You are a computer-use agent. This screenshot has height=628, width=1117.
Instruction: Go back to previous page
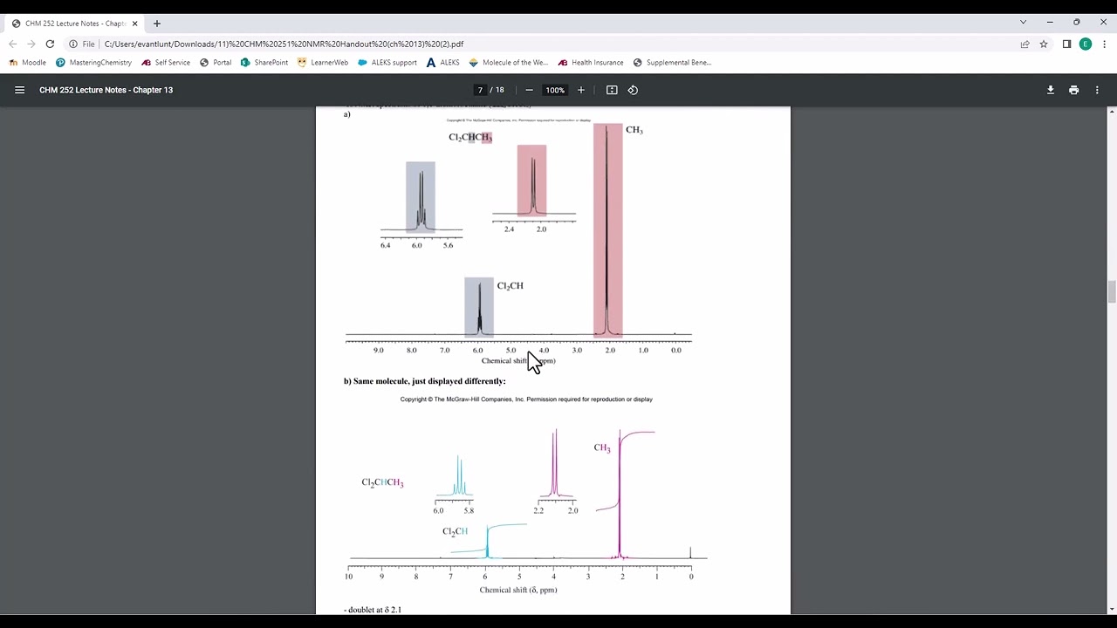click(13, 44)
